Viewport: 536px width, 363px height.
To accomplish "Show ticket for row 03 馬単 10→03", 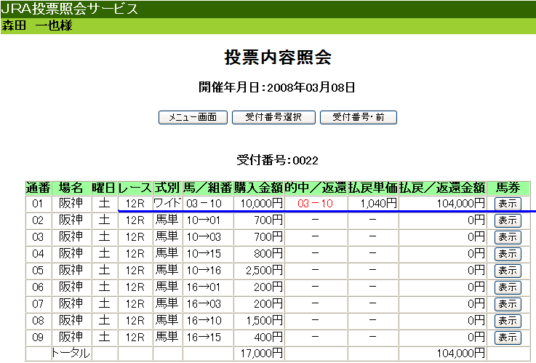I will point(508,237).
